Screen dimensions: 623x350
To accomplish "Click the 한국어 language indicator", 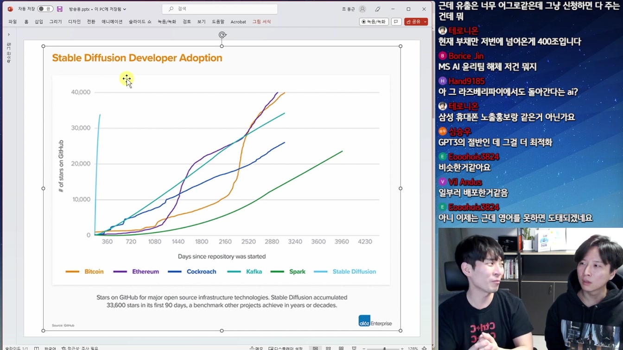I will point(50,348).
